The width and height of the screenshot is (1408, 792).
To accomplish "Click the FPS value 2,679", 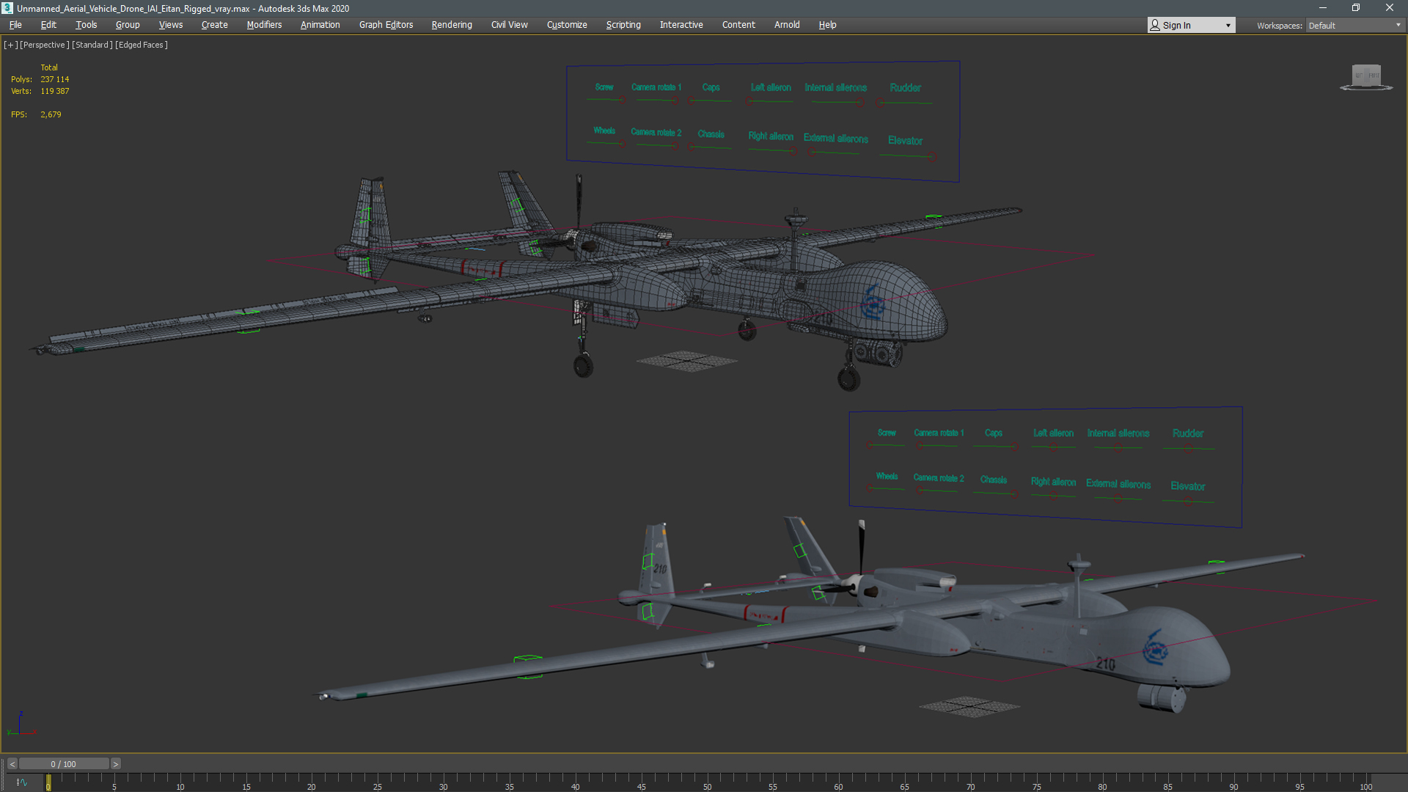I will pyautogui.click(x=51, y=114).
